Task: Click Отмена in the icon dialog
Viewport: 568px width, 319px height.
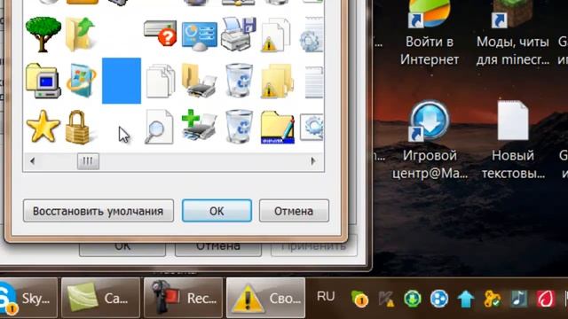Action: click(294, 211)
